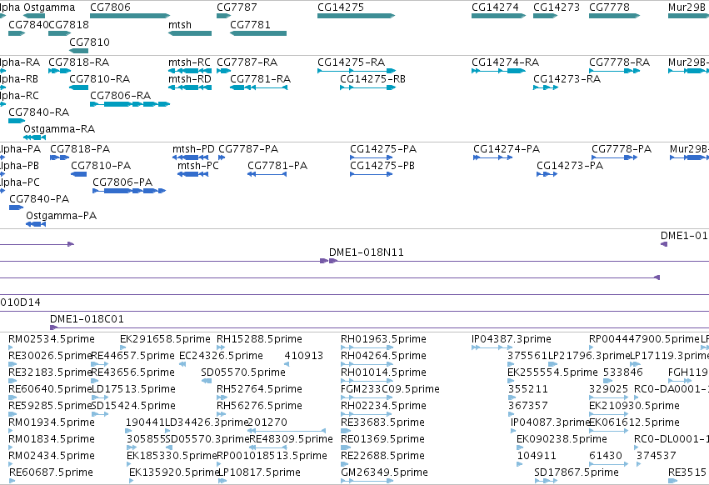Click the GM26349.5prime EST label
This screenshot has width=709, height=485.
point(384,472)
